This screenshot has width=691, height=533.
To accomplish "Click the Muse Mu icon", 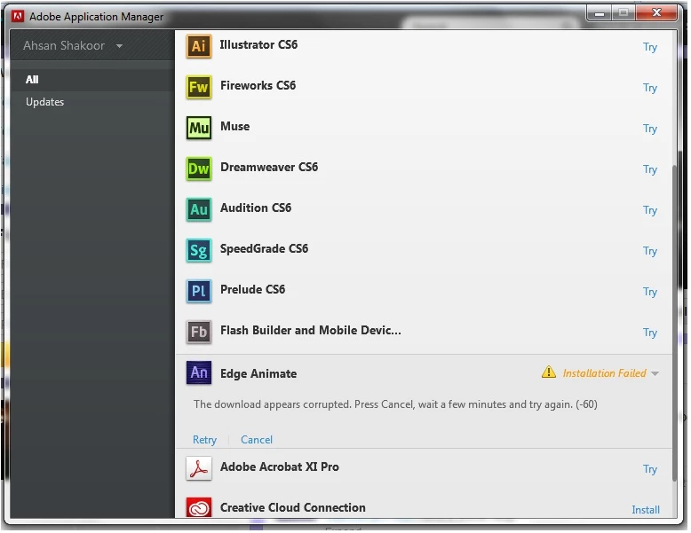I will click(x=199, y=128).
